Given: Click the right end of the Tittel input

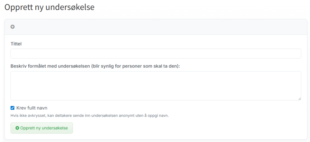Looking at the screenshot, I should (294, 54).
